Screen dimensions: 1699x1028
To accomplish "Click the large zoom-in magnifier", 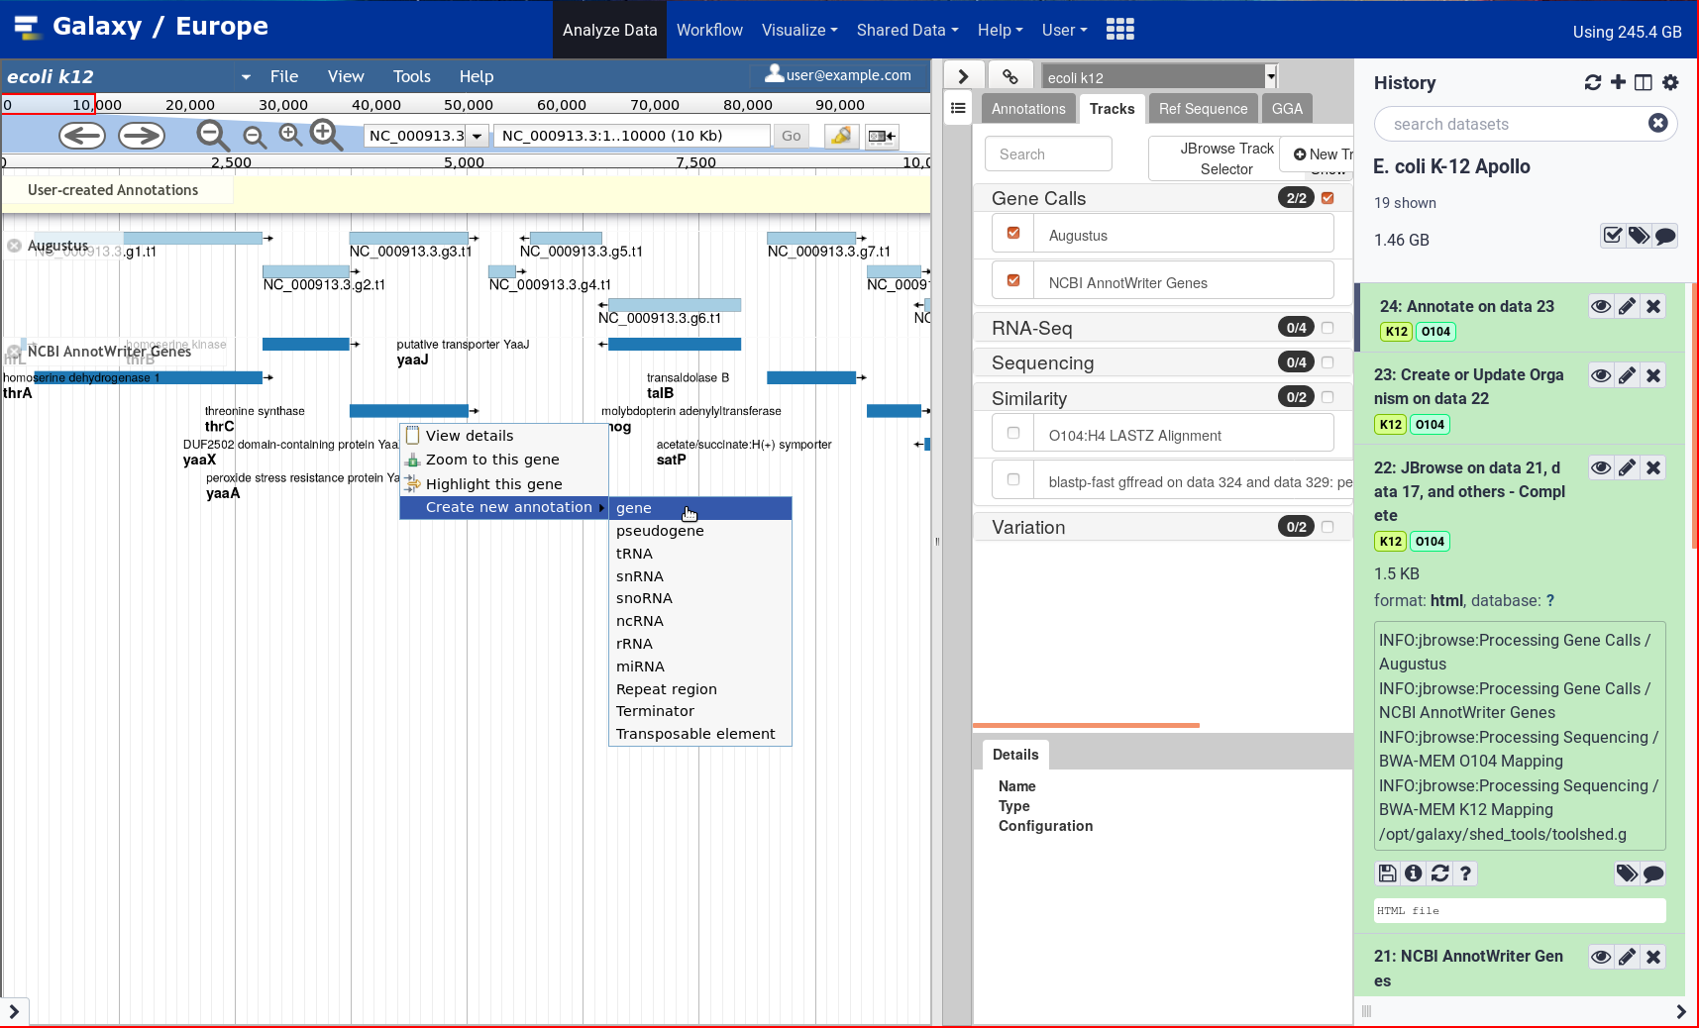I will click(327, 135).
